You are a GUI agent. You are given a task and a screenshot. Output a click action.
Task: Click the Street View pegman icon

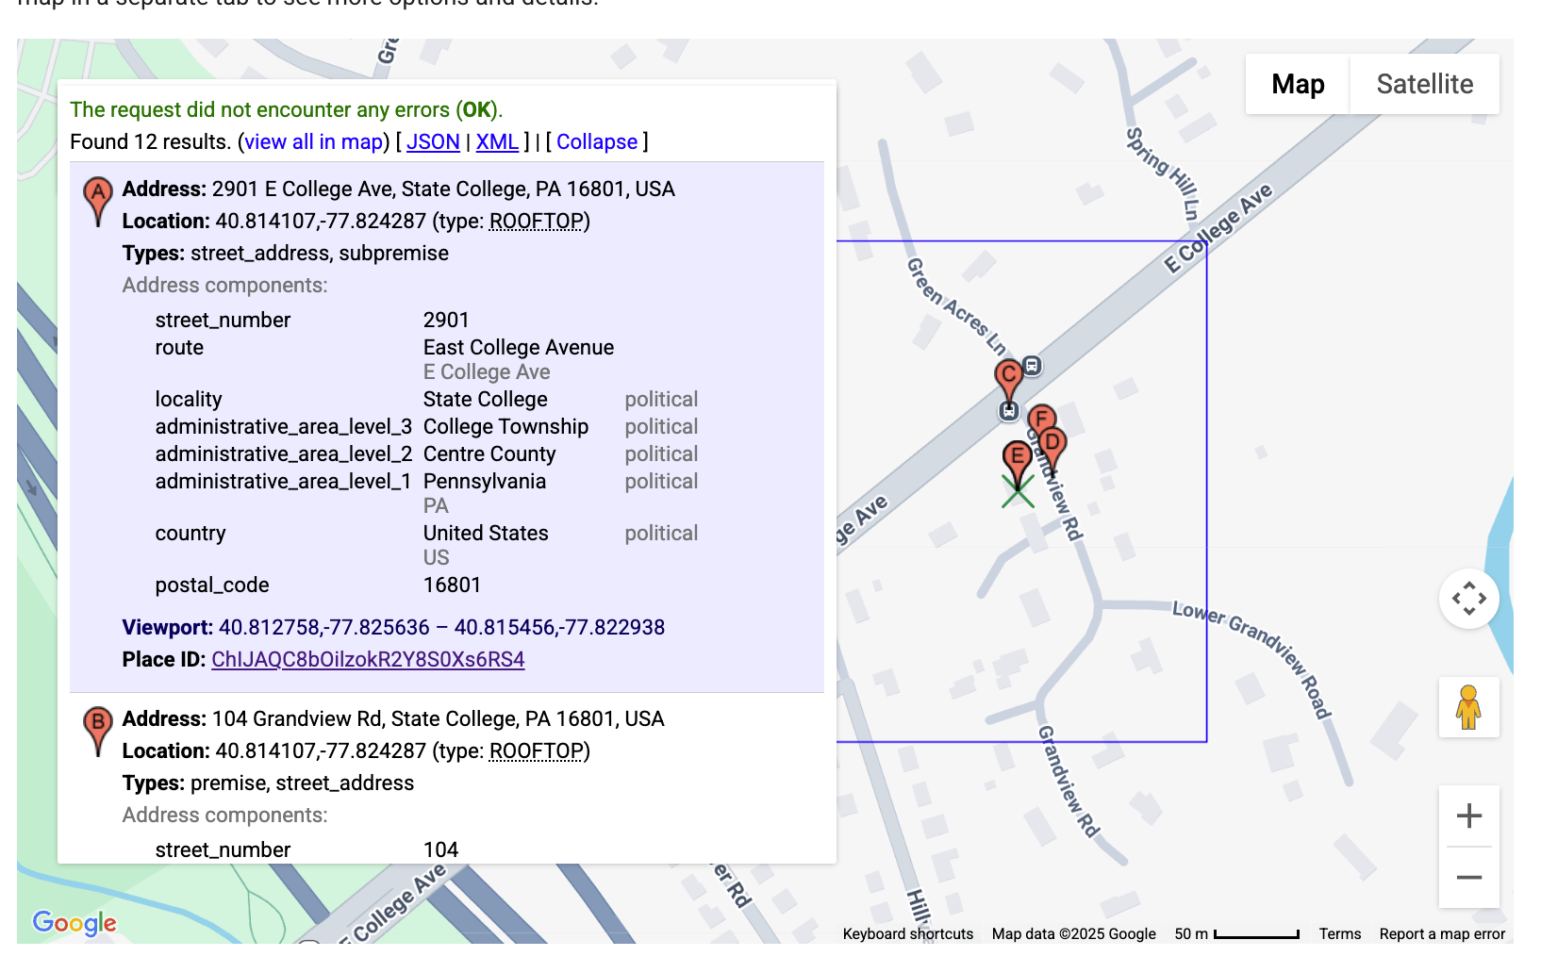(x=1467, y=707)
